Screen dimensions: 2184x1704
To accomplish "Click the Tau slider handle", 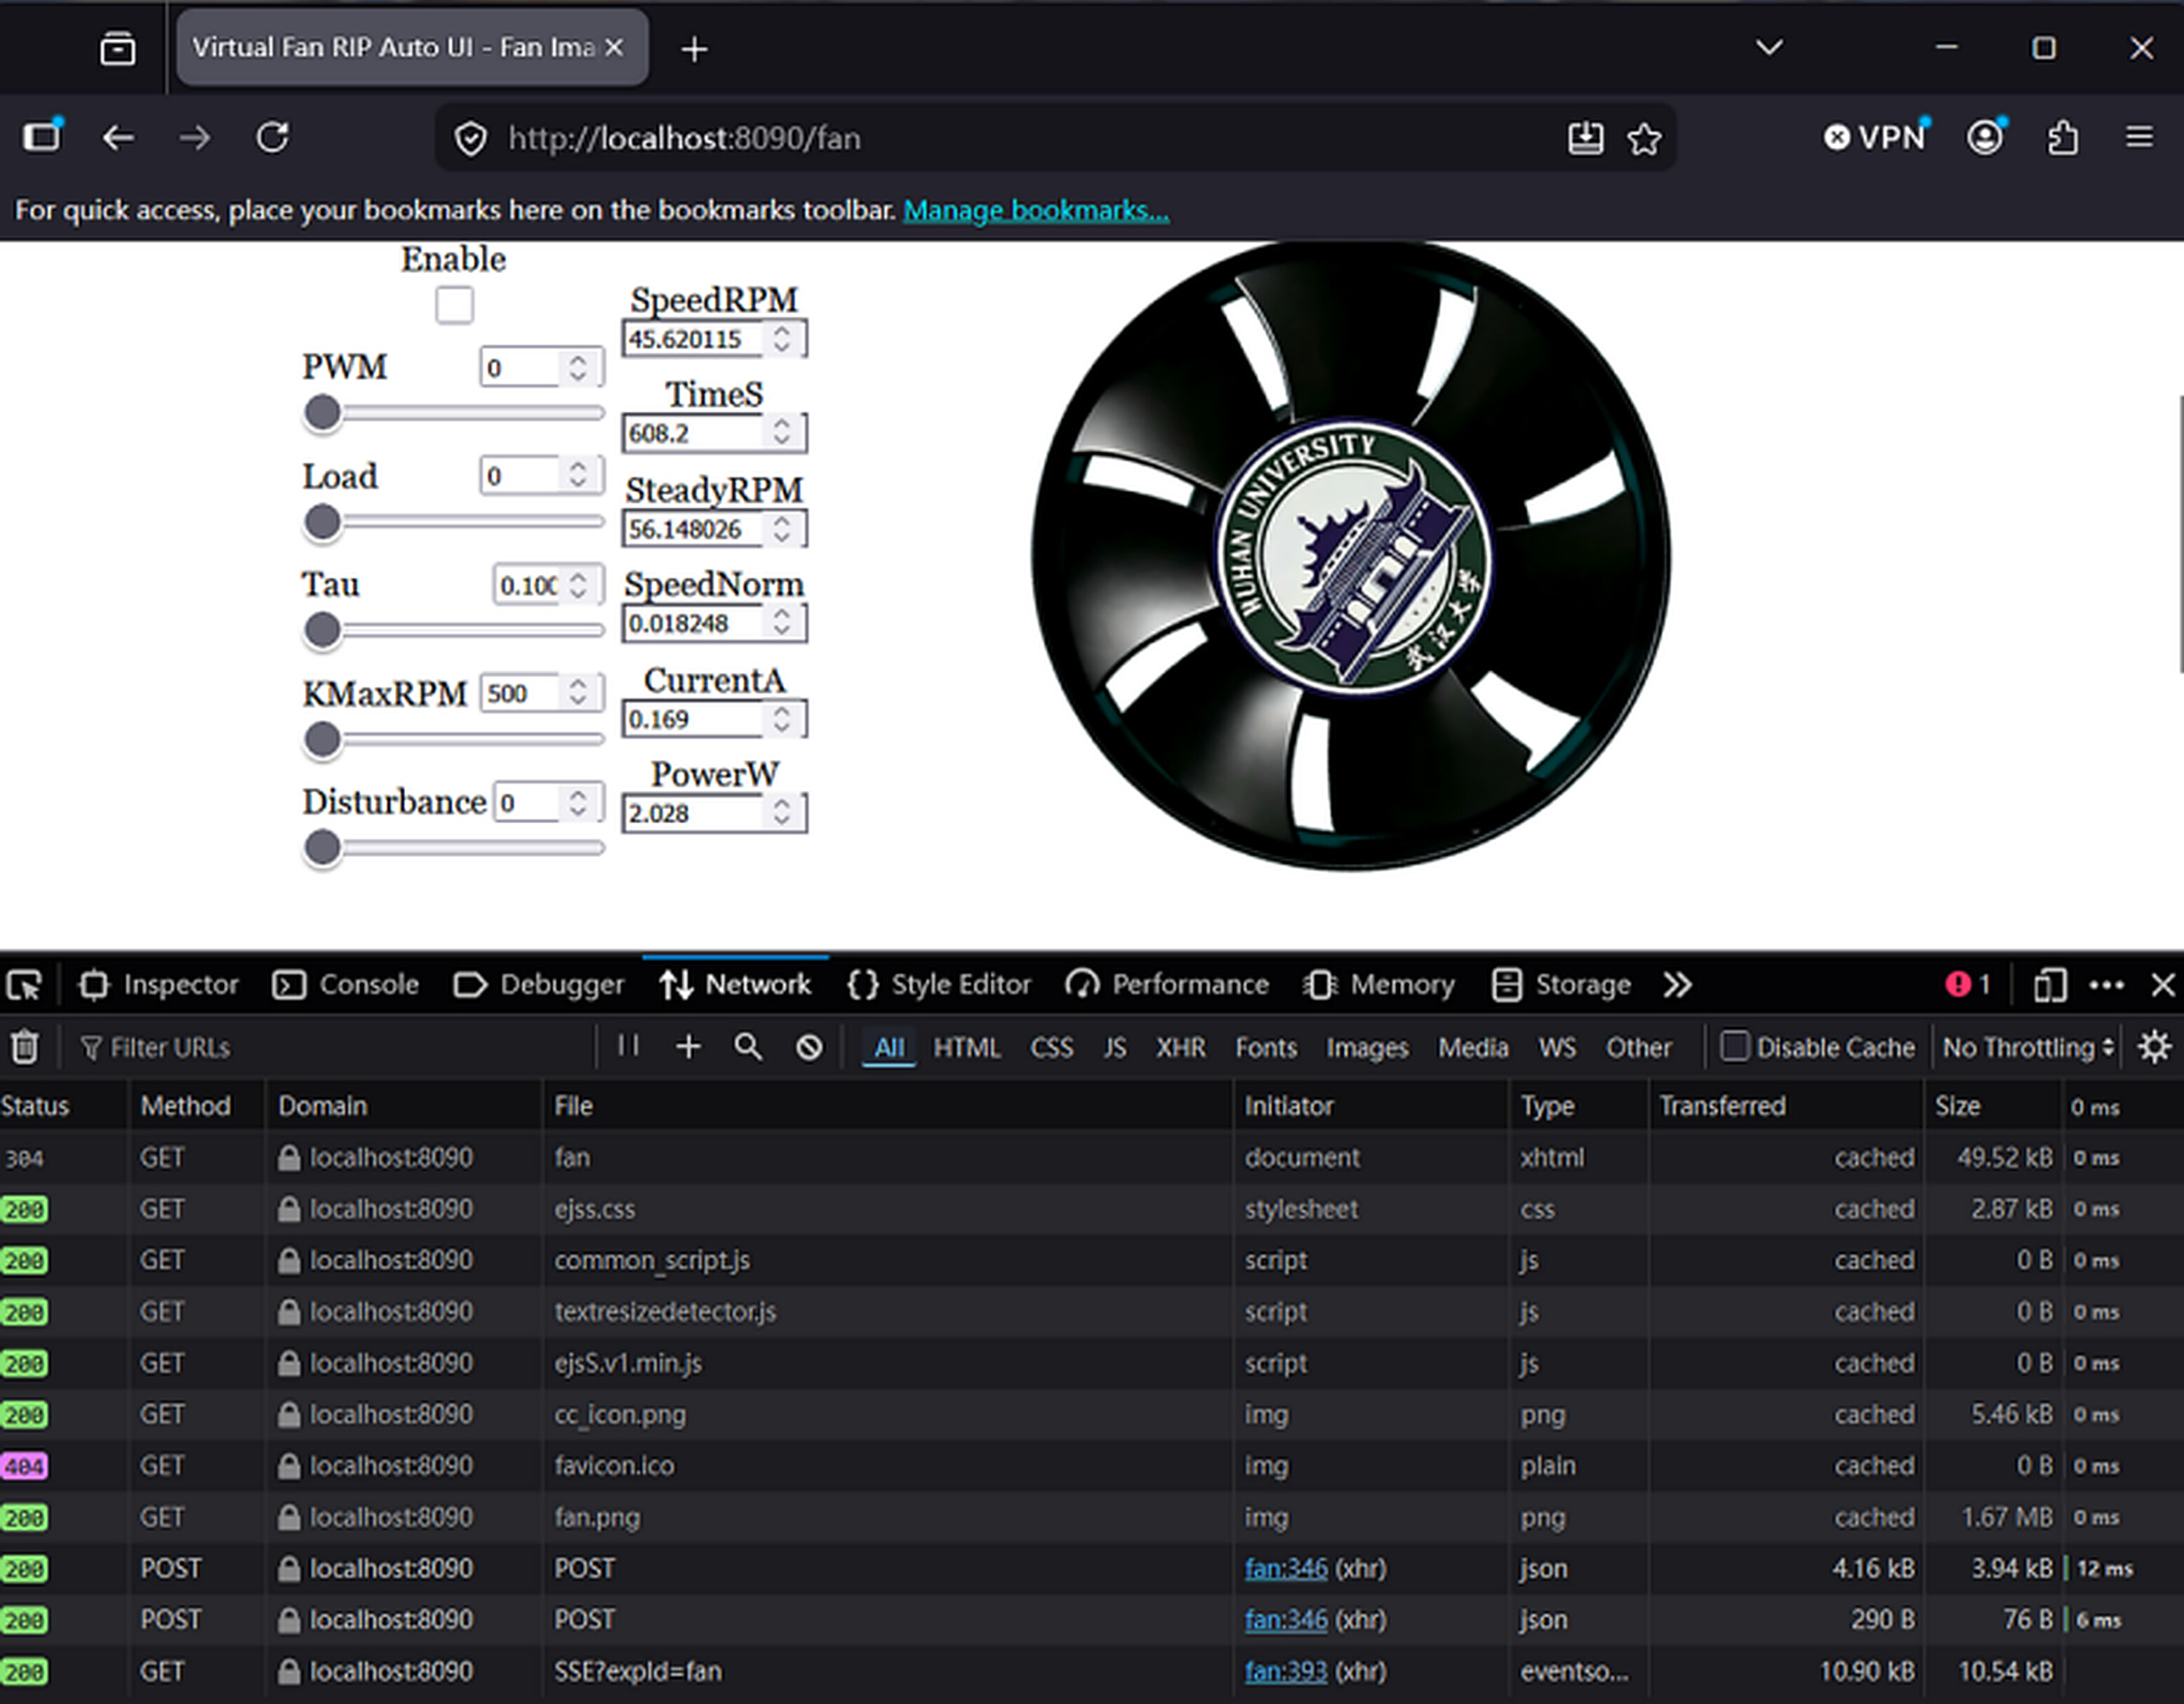I will click(x=322, y=630).
